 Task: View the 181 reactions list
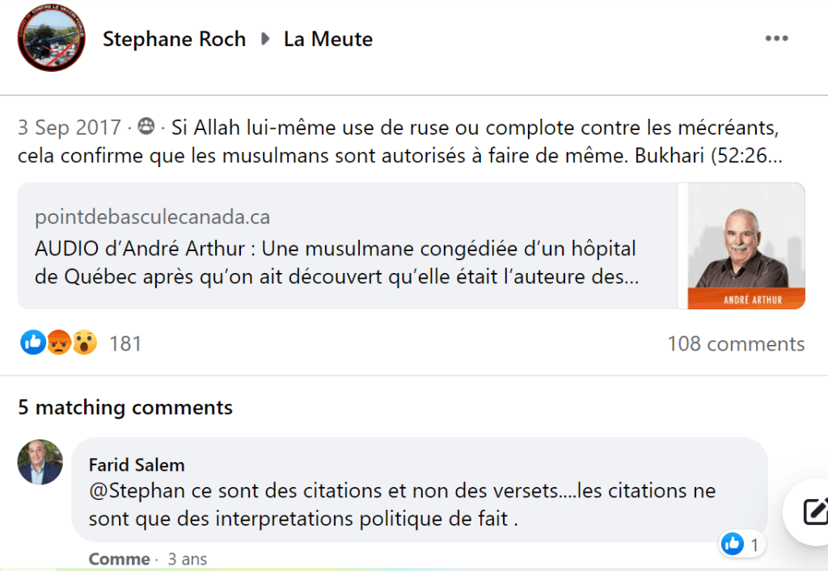(x=125, y=344)
